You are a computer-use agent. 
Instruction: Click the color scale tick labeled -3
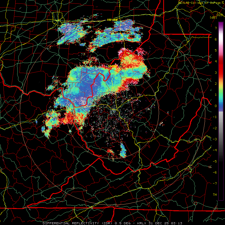pos(215,139)
